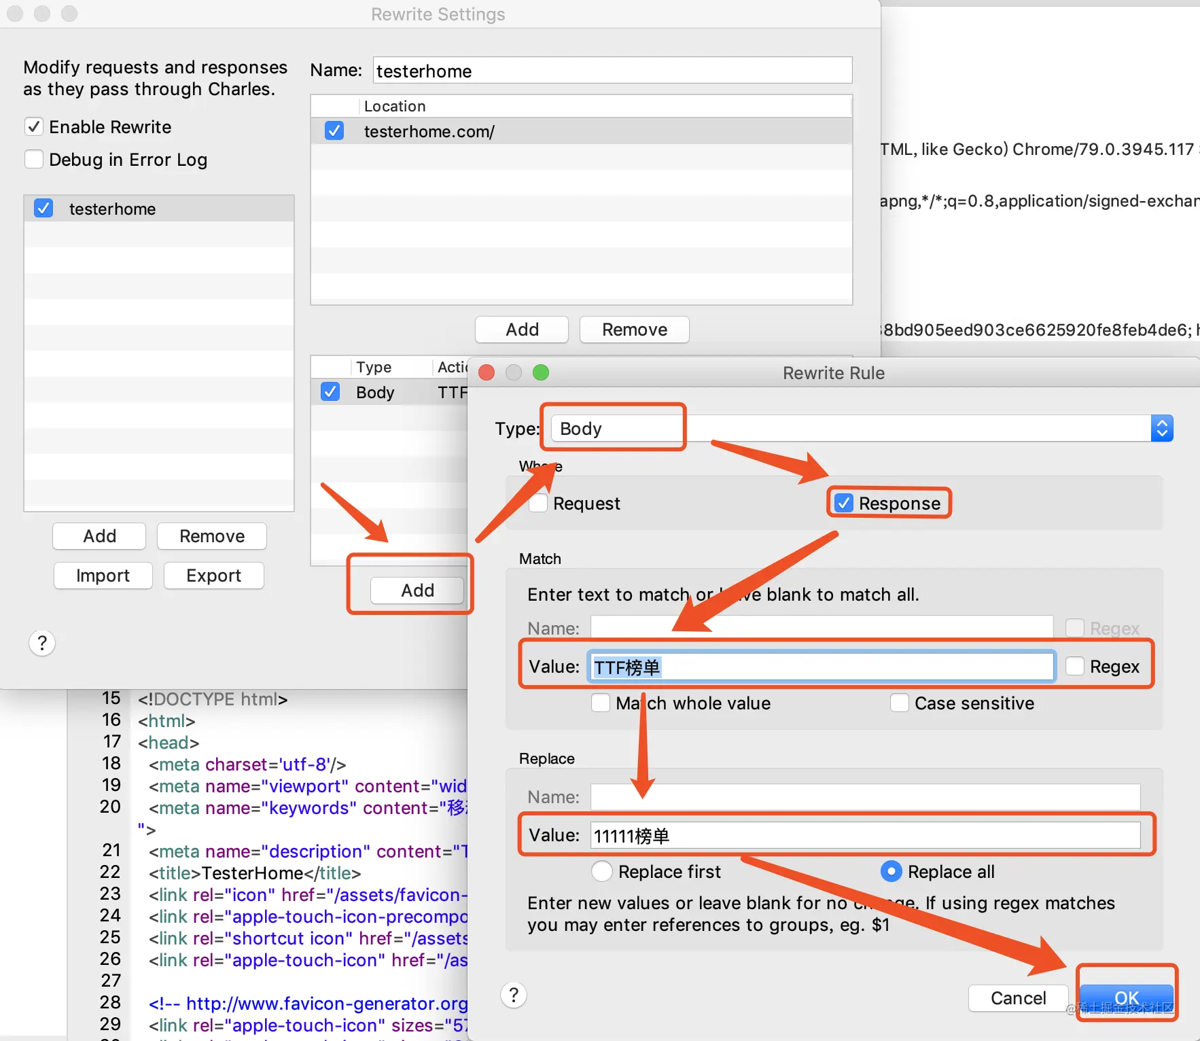Edit the Match Value field TTF榜单
Screen dimensions: 1200x1041
822,667
